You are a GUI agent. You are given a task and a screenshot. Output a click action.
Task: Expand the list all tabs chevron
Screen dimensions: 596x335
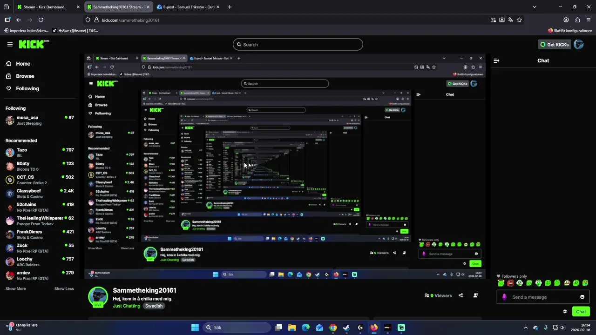point(535,7)
